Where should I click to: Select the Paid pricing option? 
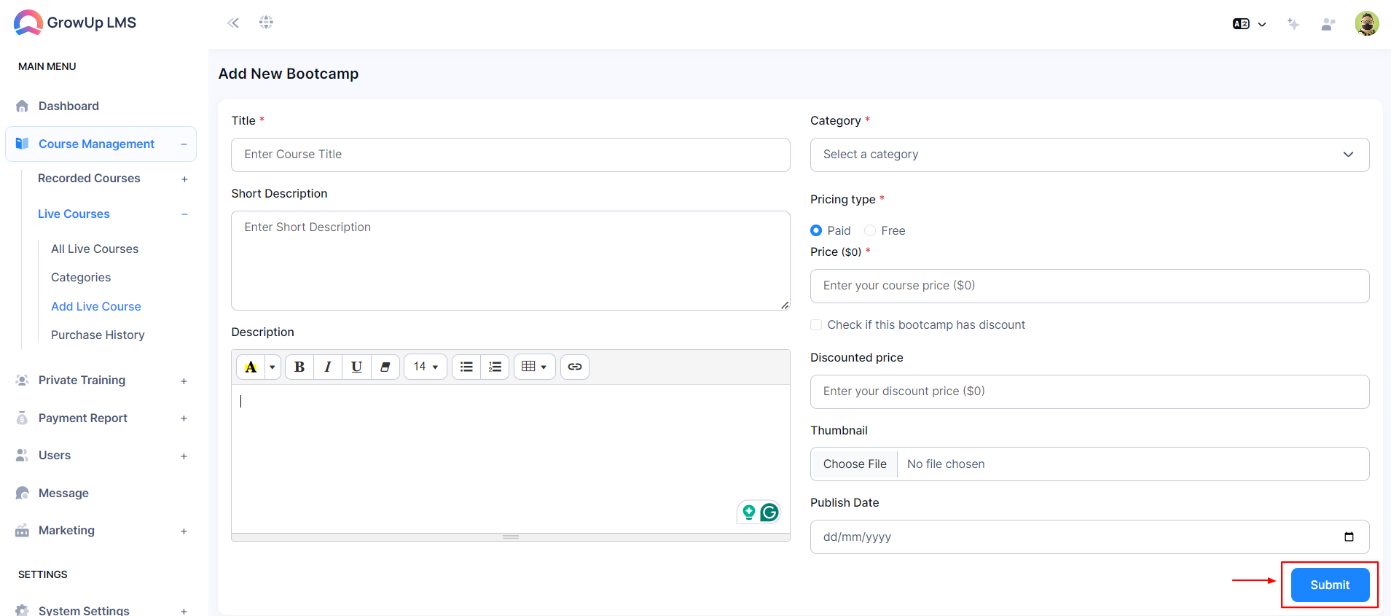[x=816, y=230]
